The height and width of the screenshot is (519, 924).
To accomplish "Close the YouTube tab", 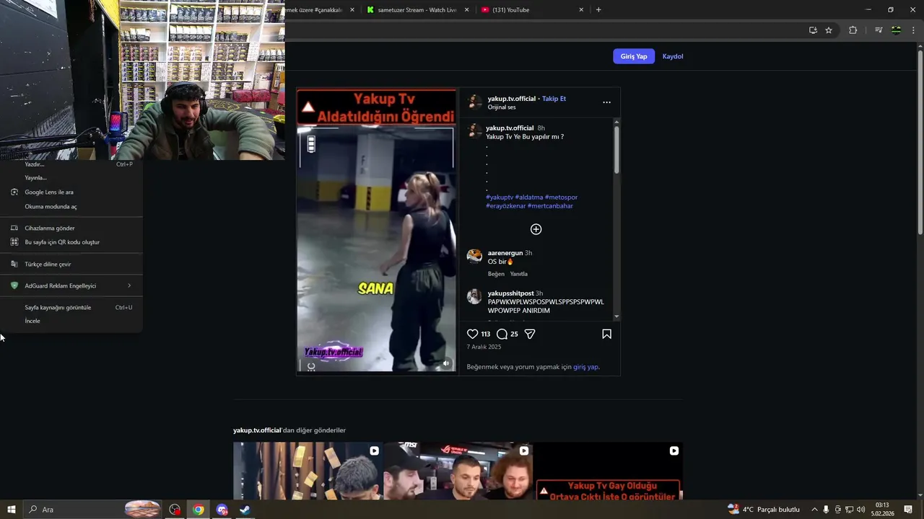I will [x=581, y=10].
